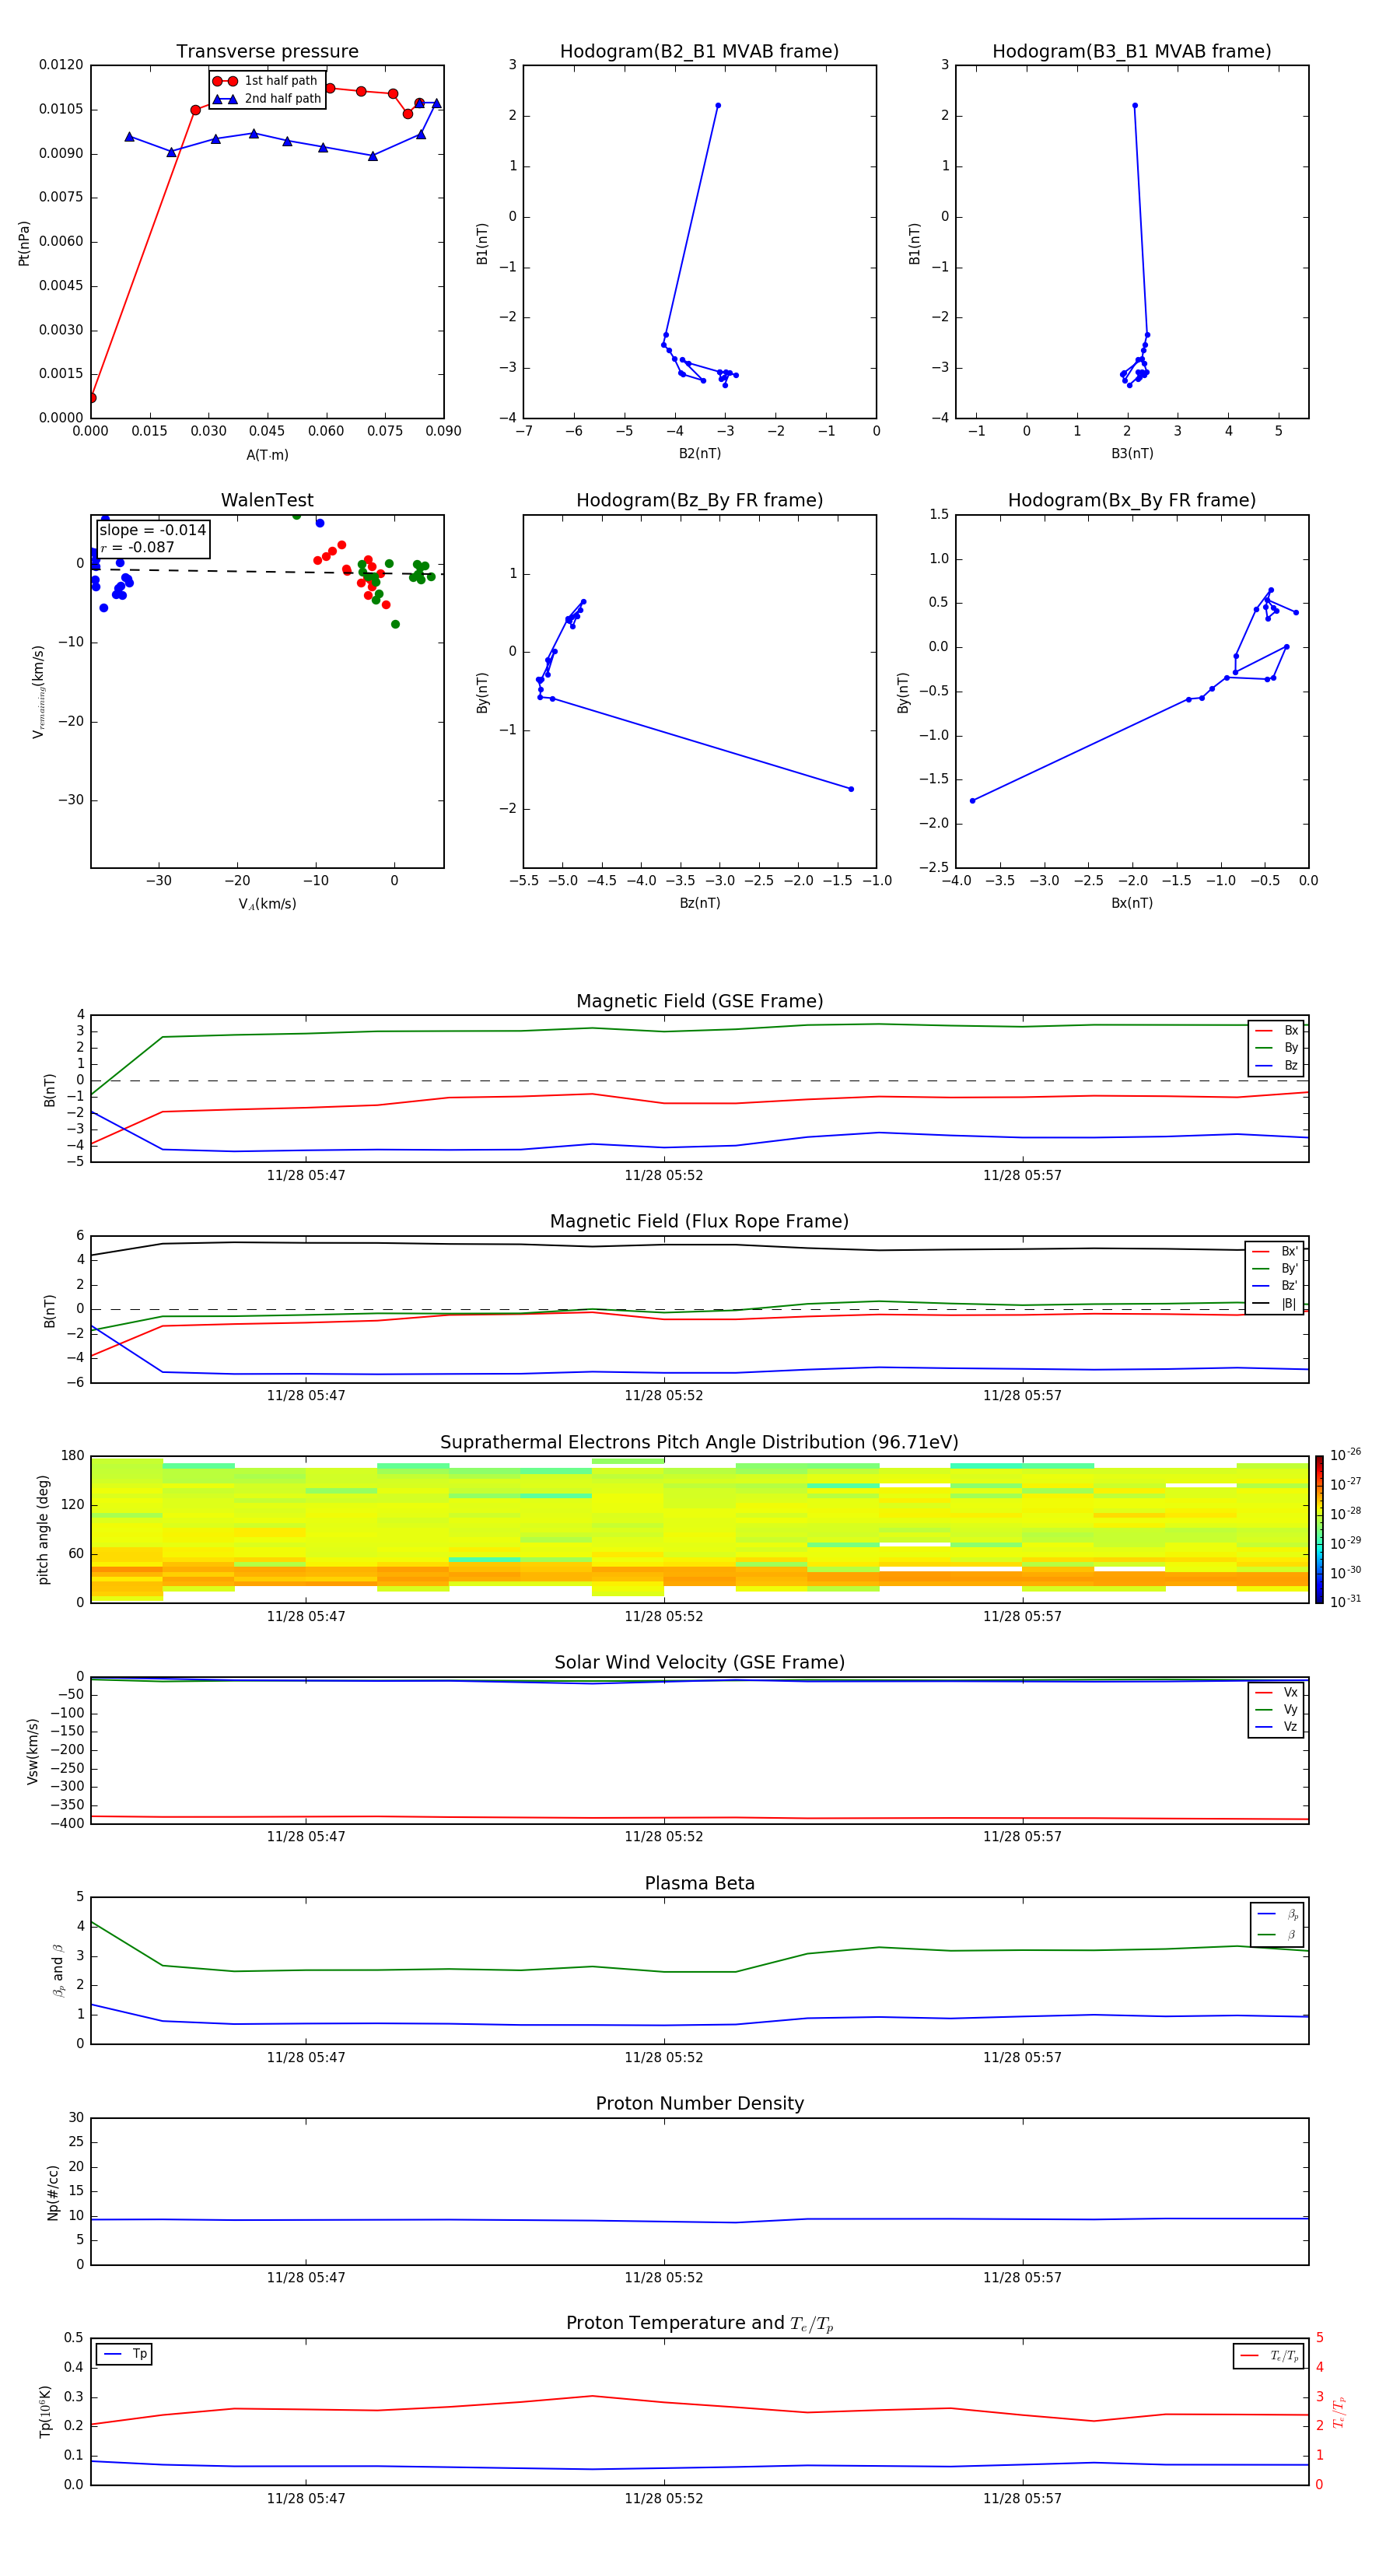Click the 'WalenTest' plot title
The image size is (1400, 2567).
click(267, 500)
